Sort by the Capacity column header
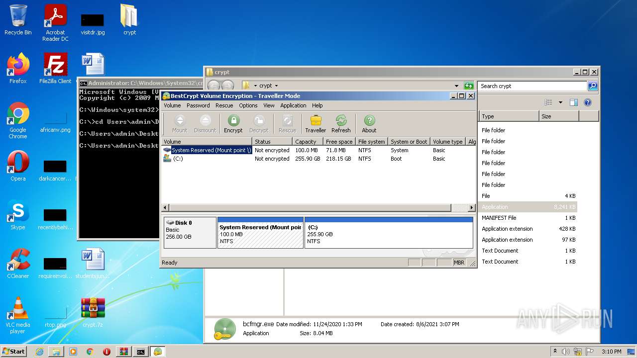The height and width of the screenshot is (358, 637). pos(308,142)
